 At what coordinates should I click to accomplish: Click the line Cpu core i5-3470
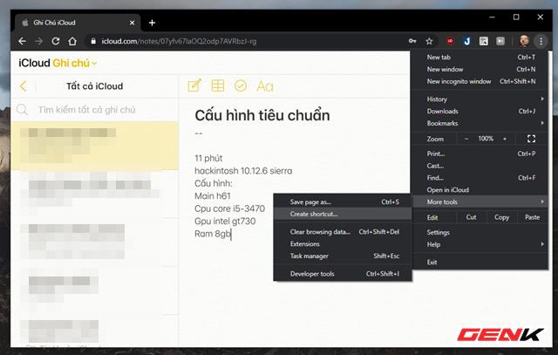[x=229, y=208]
